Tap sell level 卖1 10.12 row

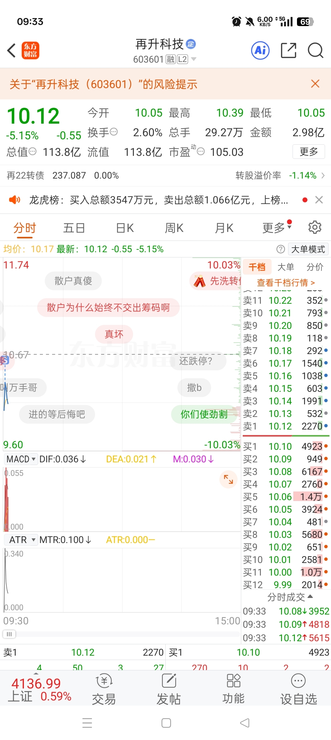tap(286, 426)
